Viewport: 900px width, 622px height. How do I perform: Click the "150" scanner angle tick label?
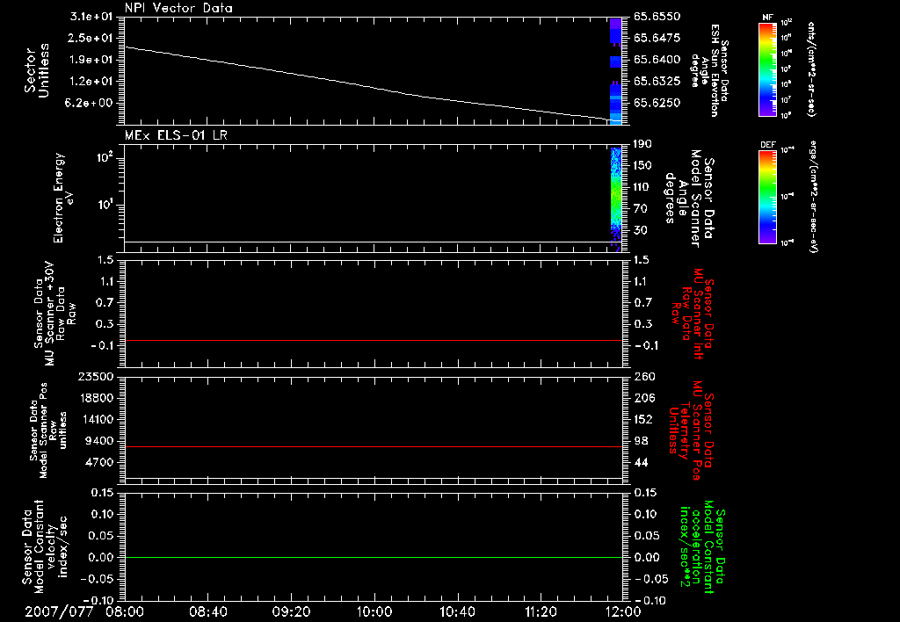[x=642, y=166]
